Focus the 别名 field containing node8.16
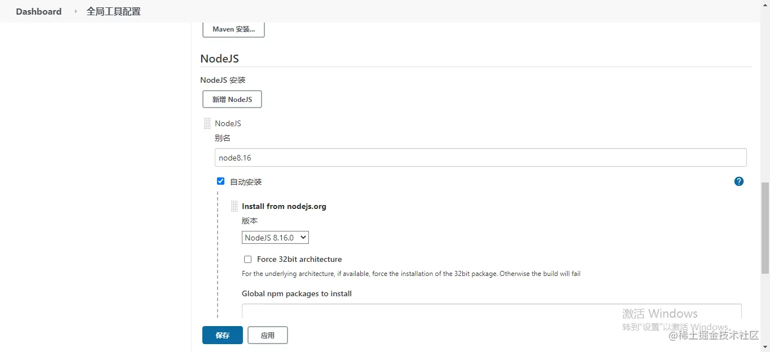 pos(480,158)
